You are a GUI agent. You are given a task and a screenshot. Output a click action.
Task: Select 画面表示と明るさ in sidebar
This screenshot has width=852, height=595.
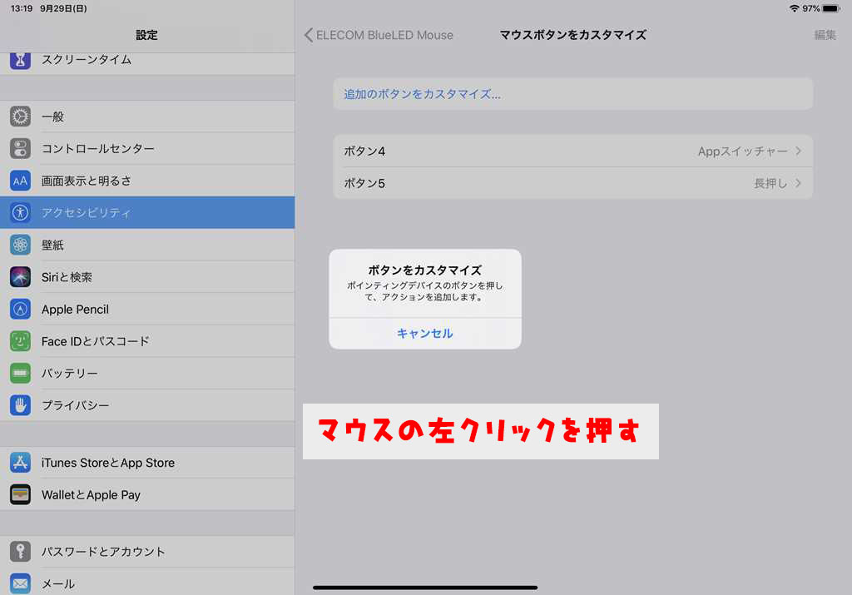click(x=147, y=181)
